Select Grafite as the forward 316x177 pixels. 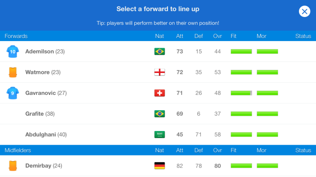point(158,114)
